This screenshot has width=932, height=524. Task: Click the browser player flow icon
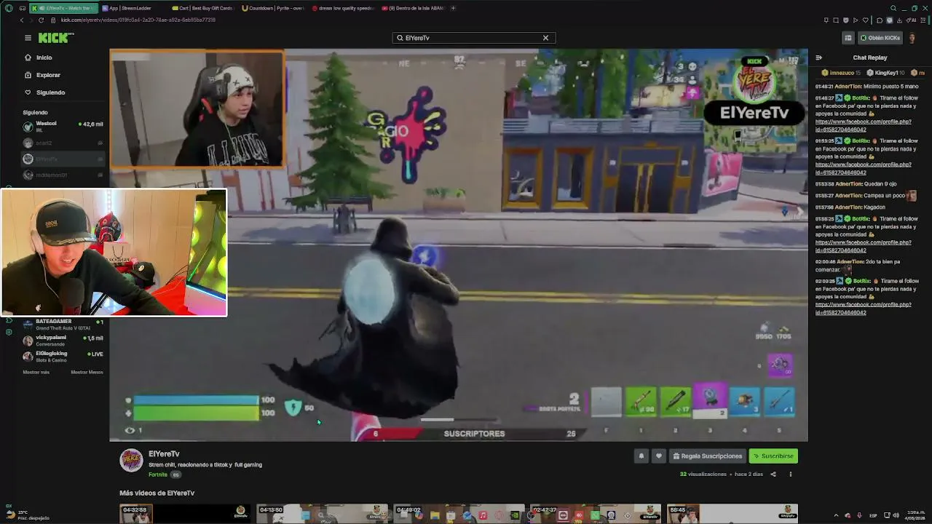tap(855, 20)
